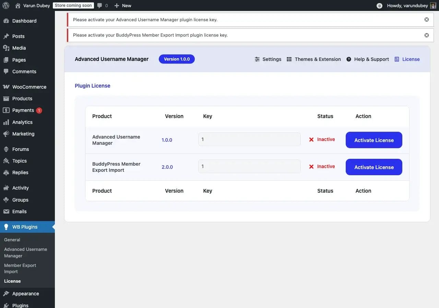Screen dimensions: 439x308
Task: Activate License for BuddyPress Member Export Import
Action: 373,167
